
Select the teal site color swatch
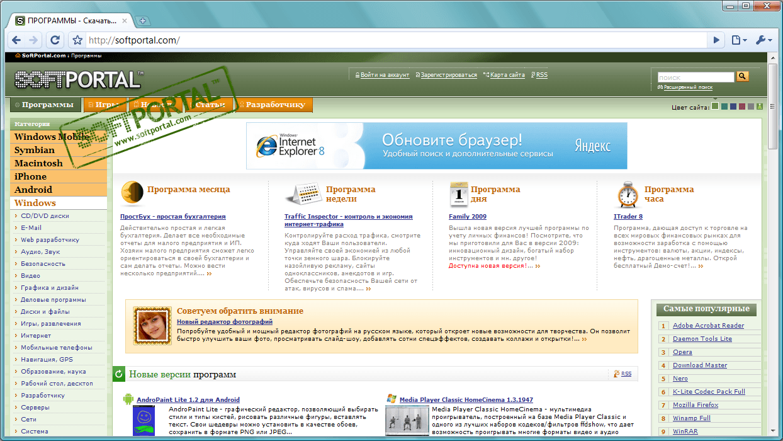pyautogui.click(x=724, y=106)
